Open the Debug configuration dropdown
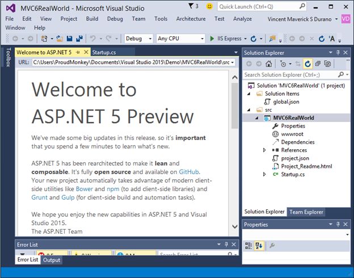The image size is (354, 278). (x=138, y=39)
